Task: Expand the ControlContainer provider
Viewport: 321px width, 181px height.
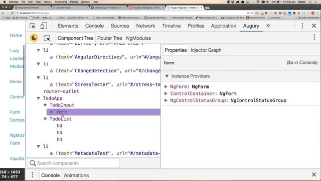Action: (166, 94)
